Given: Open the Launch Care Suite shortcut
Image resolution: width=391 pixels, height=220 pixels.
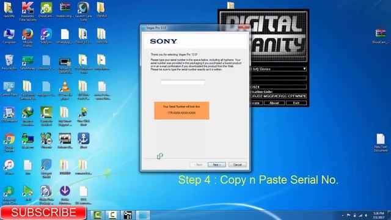Looking at the screenshot, I should 83,11.
